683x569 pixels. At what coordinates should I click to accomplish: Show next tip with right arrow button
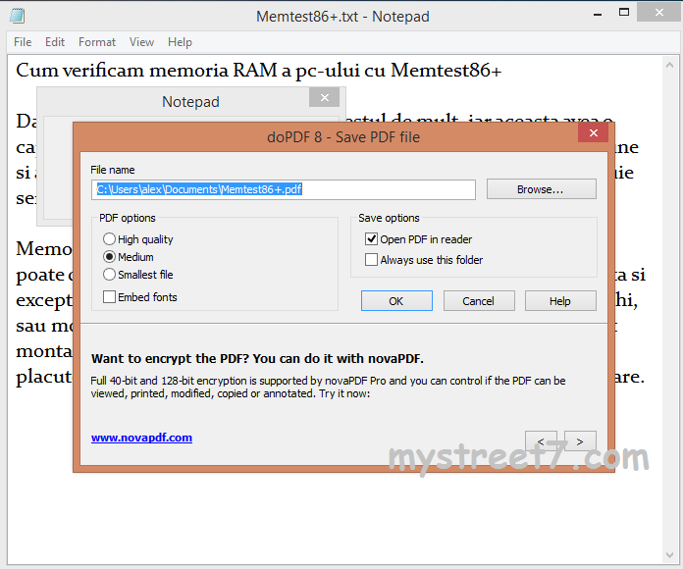[x=580, y=440]
